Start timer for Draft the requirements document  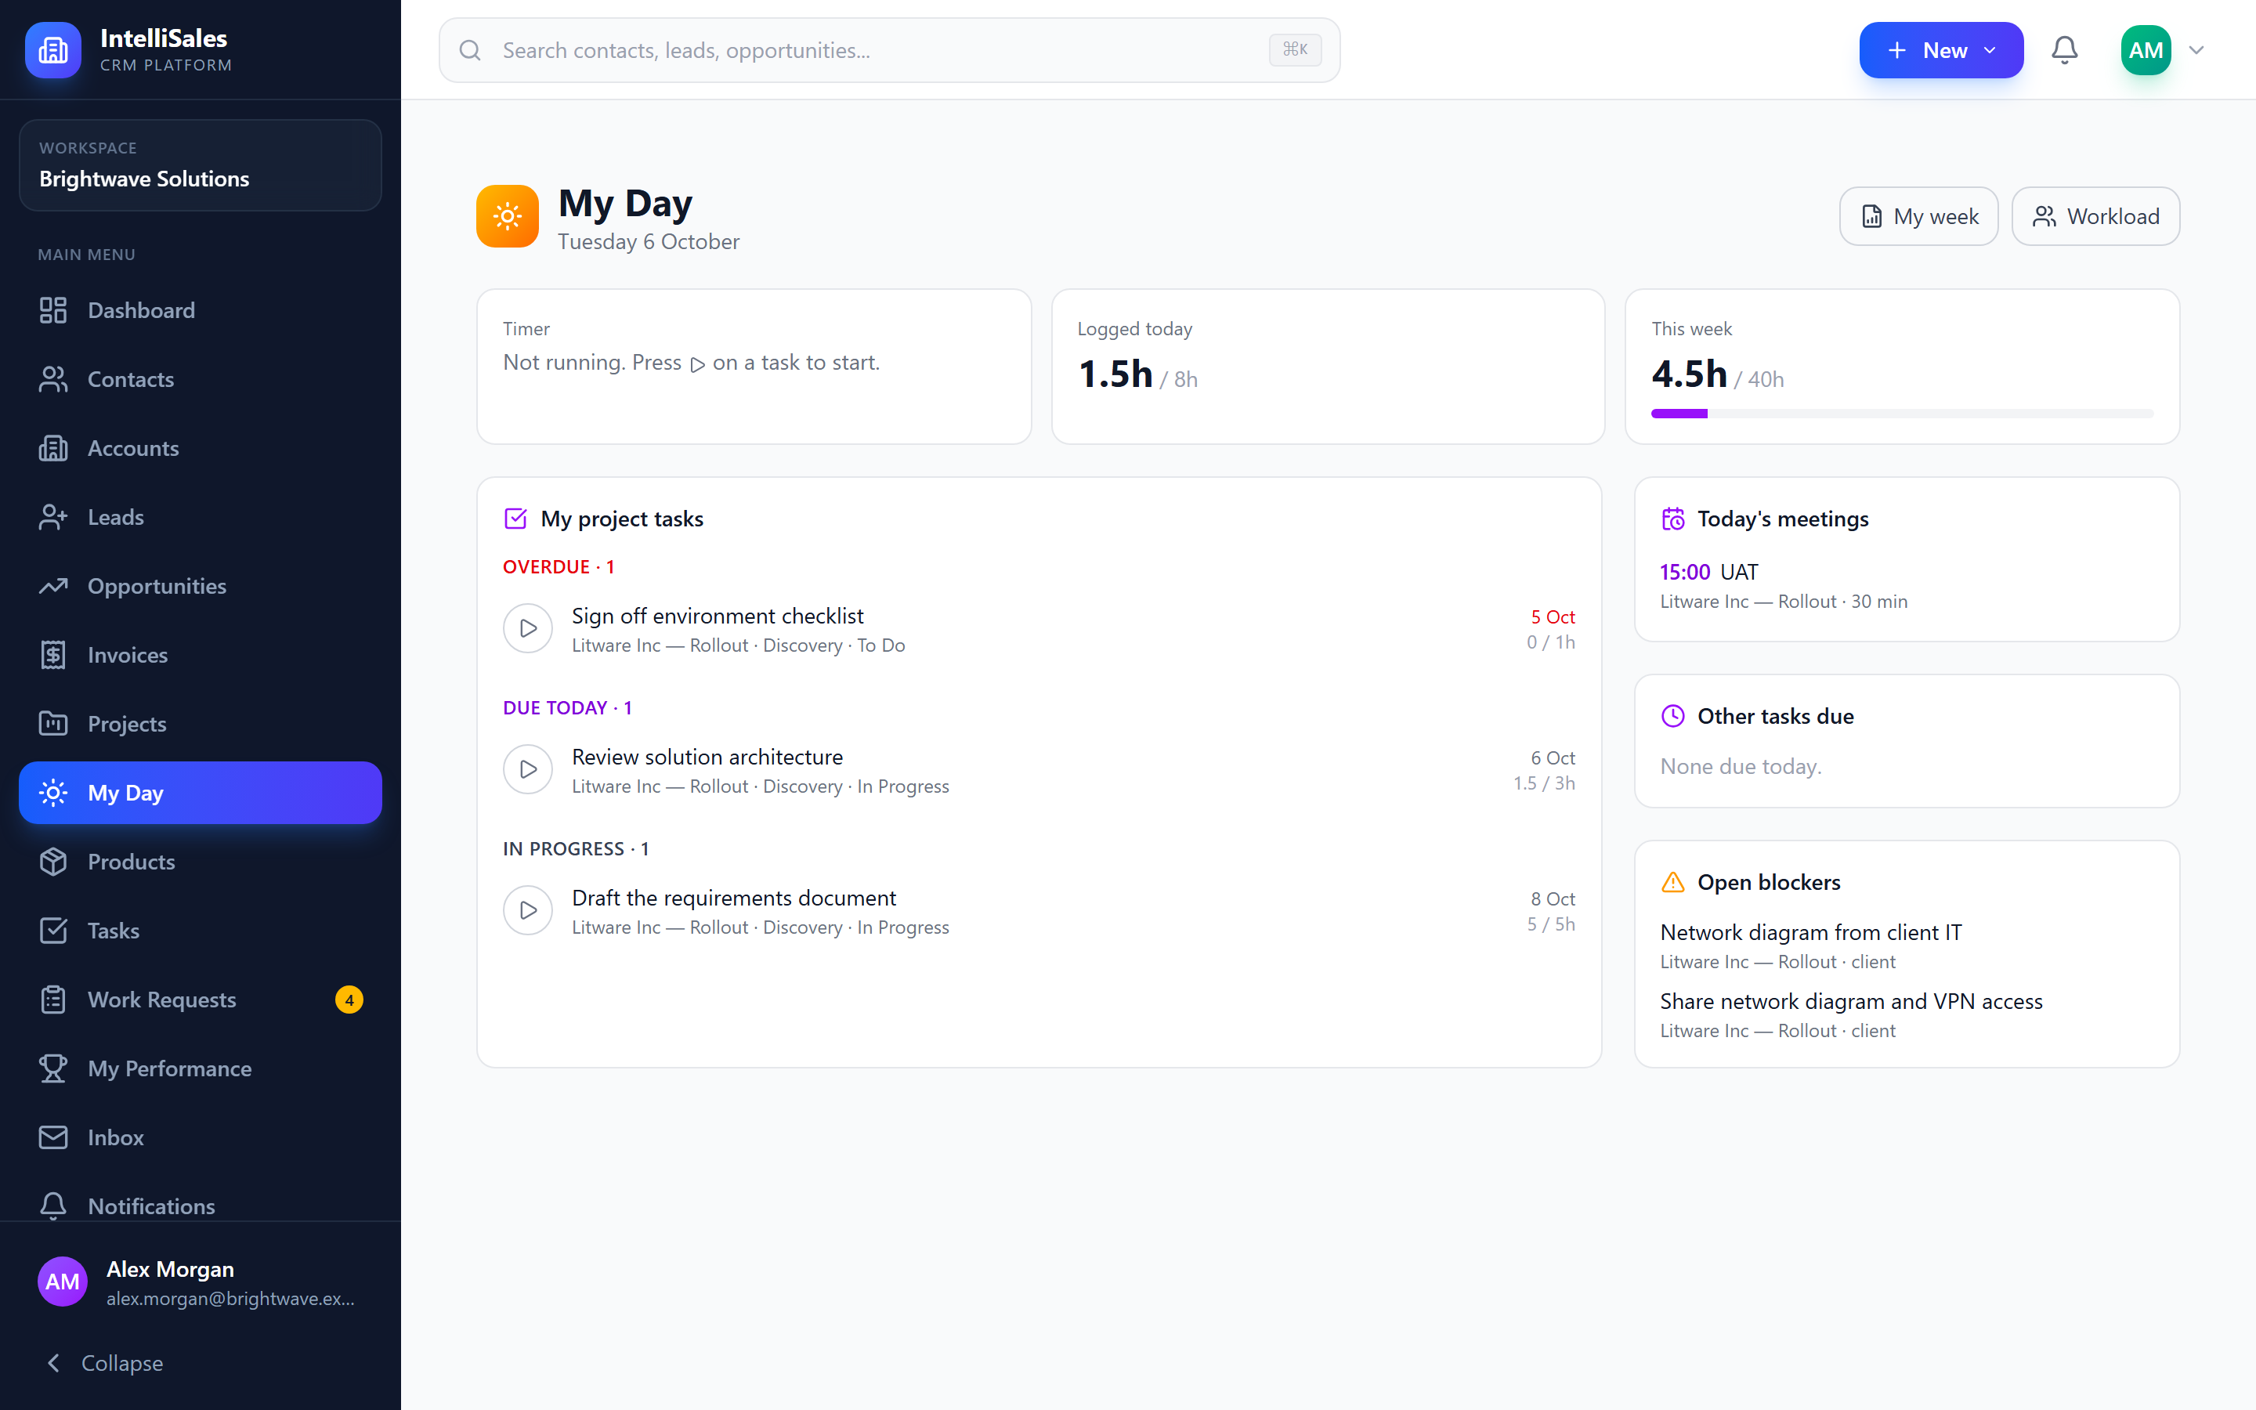529,910
